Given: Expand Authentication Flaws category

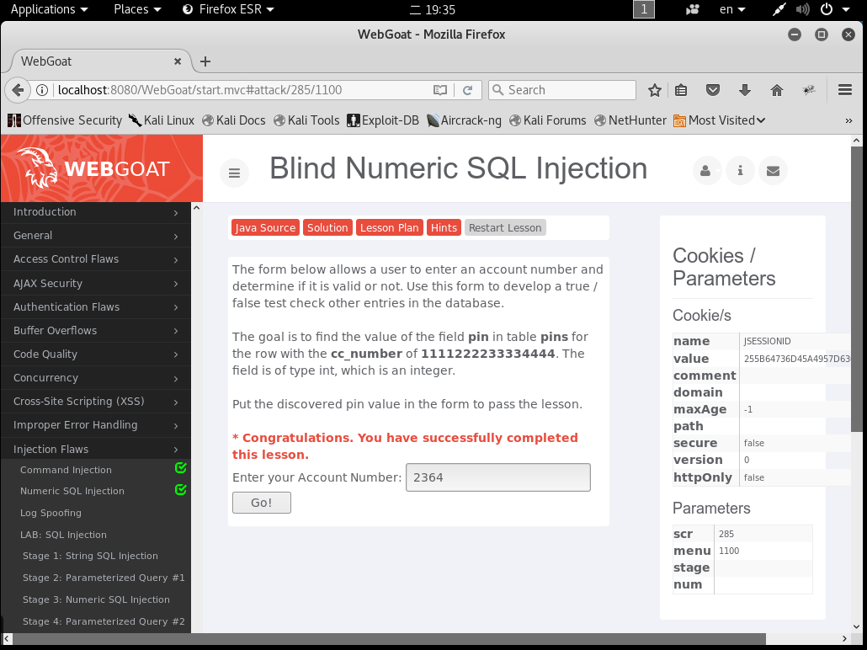Looking at the screenshot, I should (x=96, y=307).
